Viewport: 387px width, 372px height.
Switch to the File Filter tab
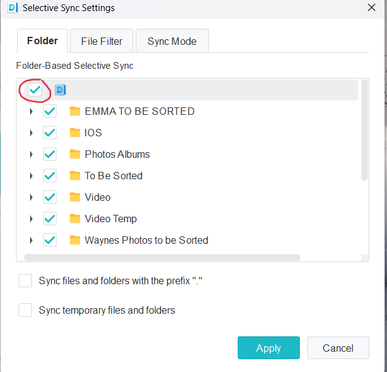tap(101, 41)
